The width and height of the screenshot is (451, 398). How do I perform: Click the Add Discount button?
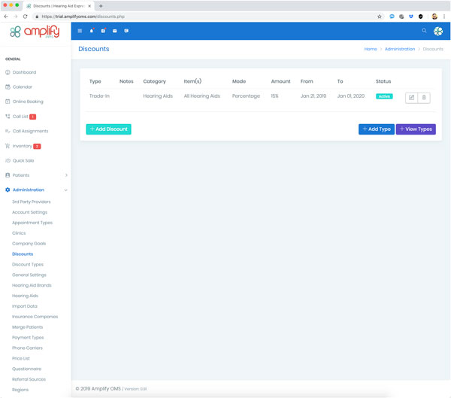pos(108,129)
